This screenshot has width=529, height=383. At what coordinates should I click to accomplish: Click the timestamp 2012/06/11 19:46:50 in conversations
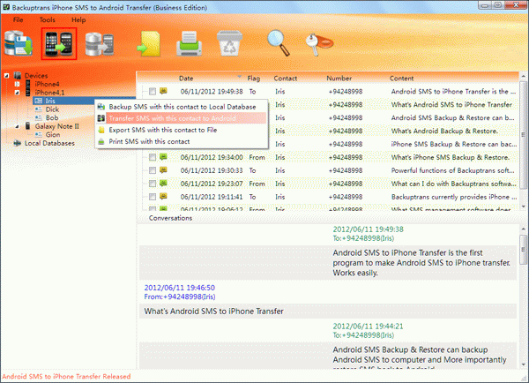(180, 288)
